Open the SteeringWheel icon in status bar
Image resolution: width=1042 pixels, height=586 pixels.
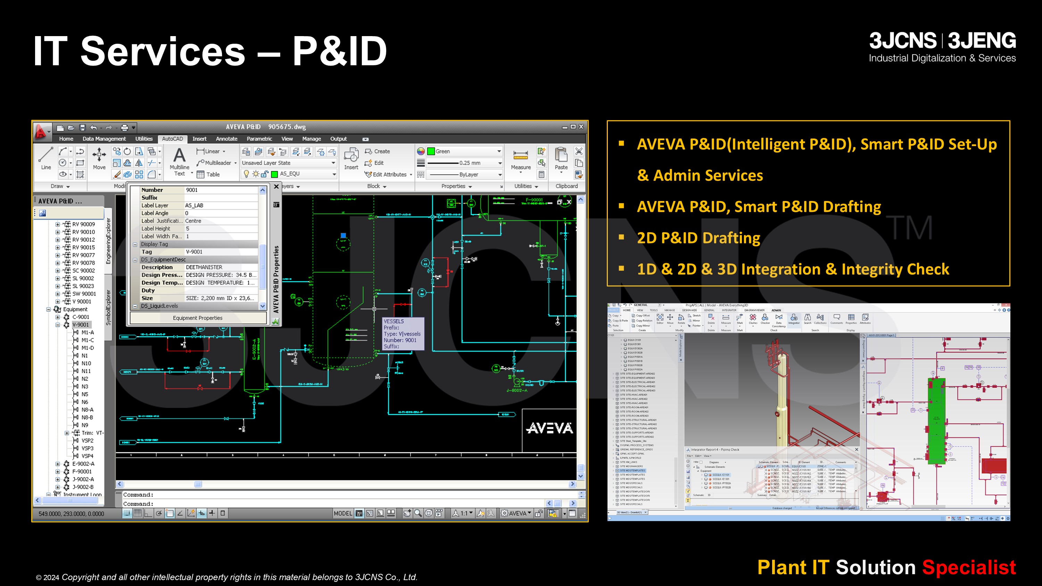(x=429, y=513)
